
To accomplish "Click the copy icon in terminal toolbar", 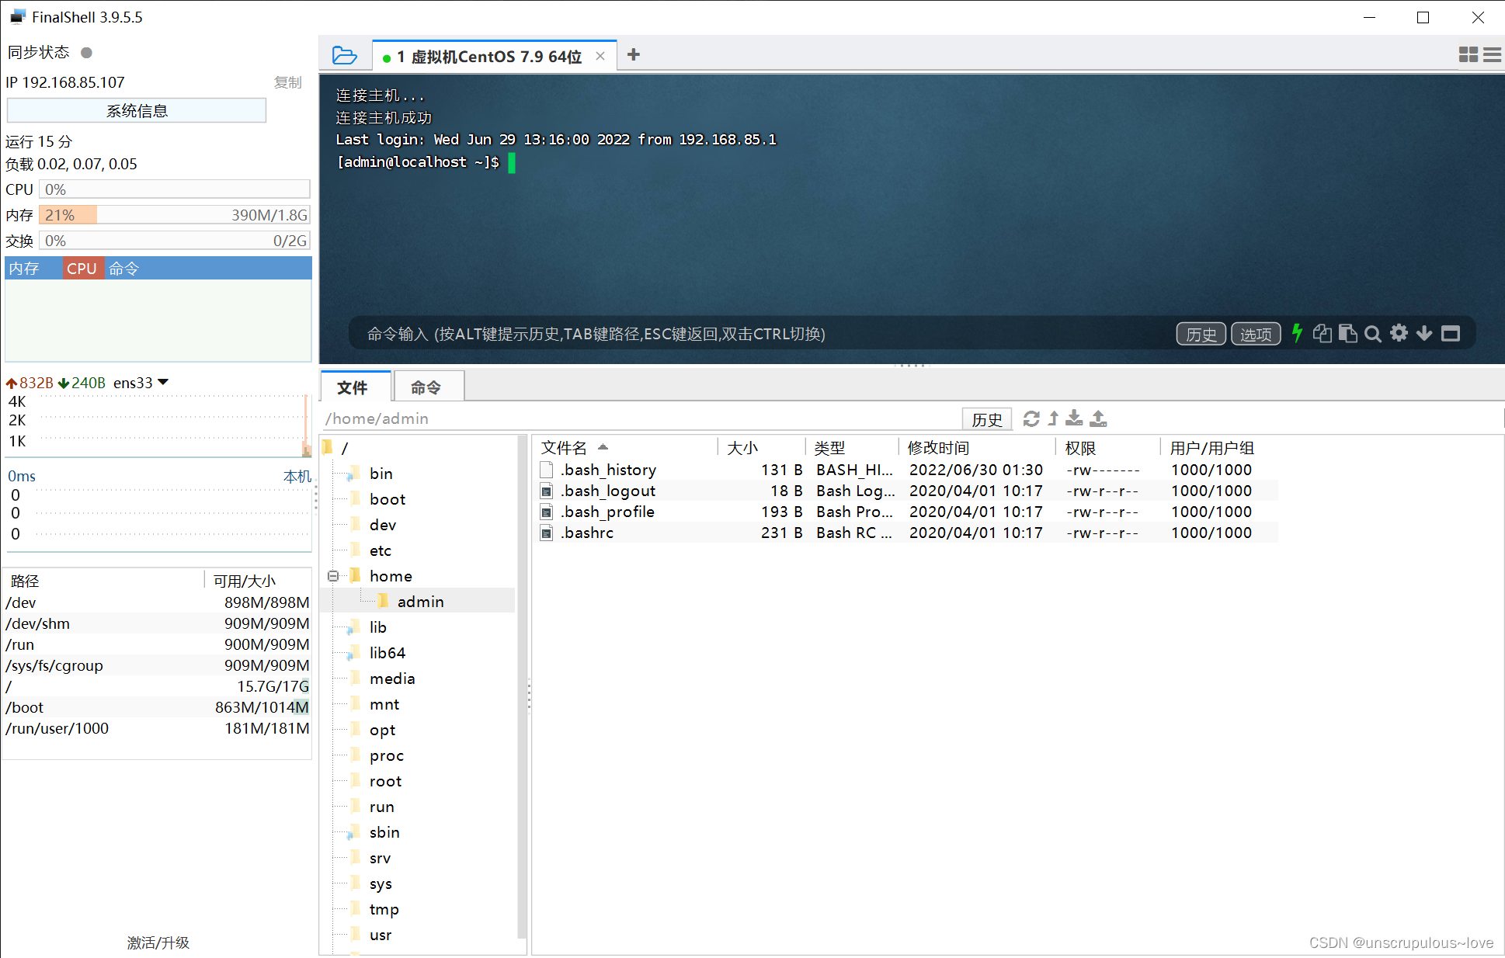I will (1322, 333).
